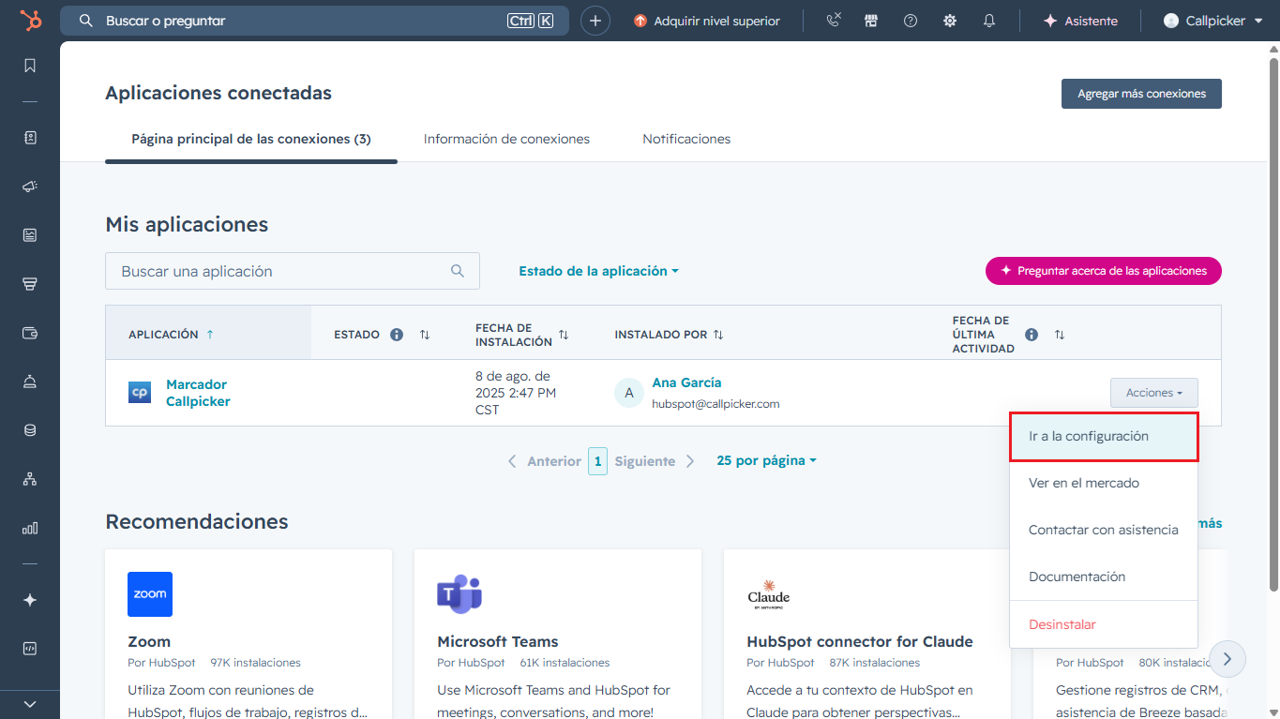The image size is (1280, 719).
Task: Expand the Estado de la aplicación filter
Action: pyautogui.click(x=598, y=271)
